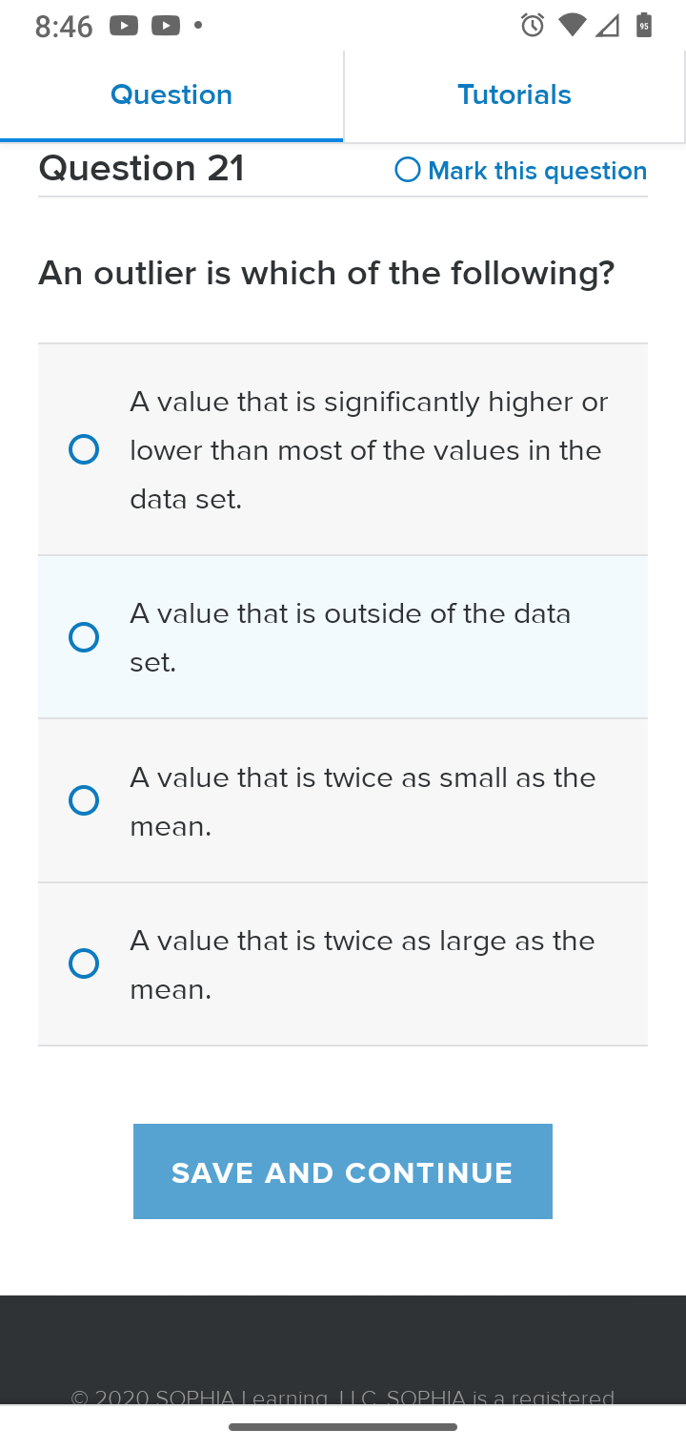This screenshot has width=686, height=1450.
Task: Tap the battery level icon
Action: click(x=645, y=26)
